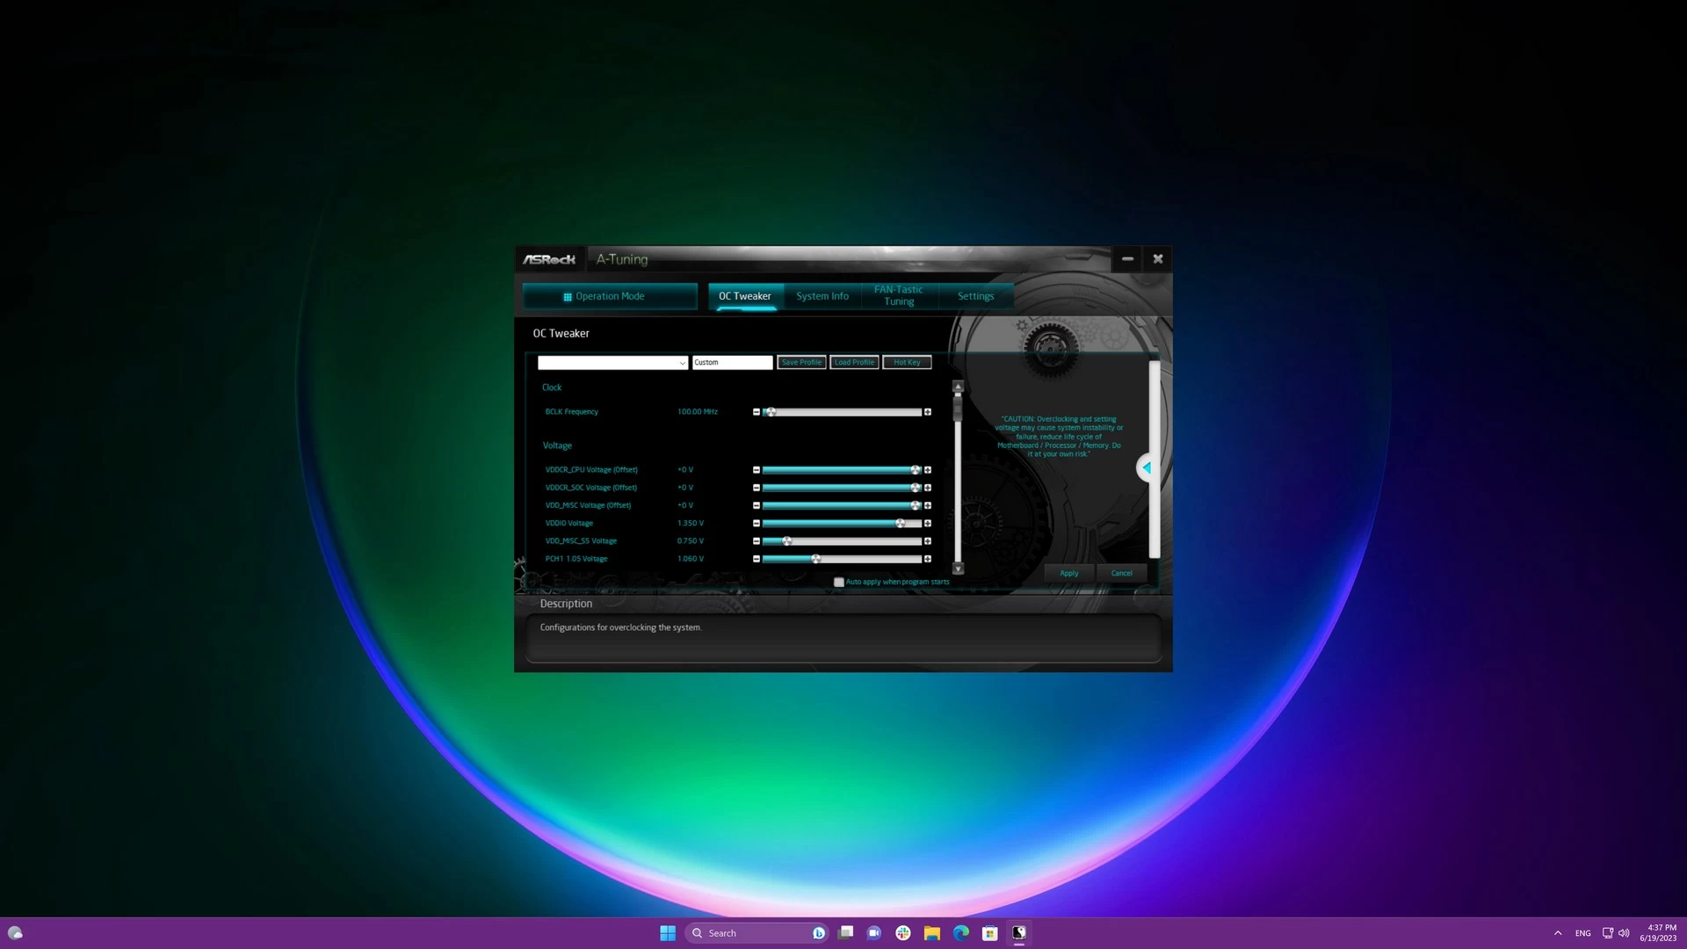The image size is (1687, 949).
Task: Click the Operation Mode grid icon
Action: 568,297
